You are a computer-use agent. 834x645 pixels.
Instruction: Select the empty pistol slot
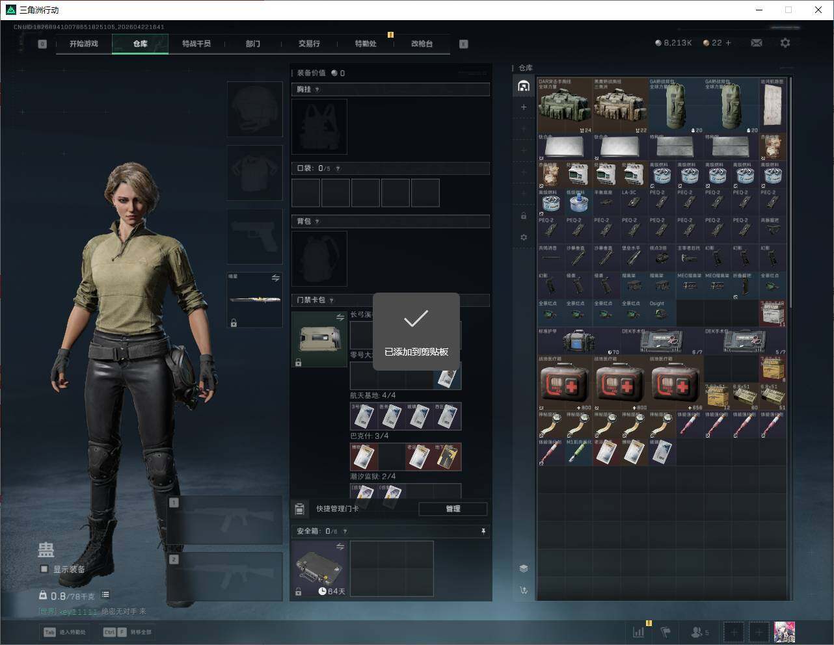click(255, 237)
